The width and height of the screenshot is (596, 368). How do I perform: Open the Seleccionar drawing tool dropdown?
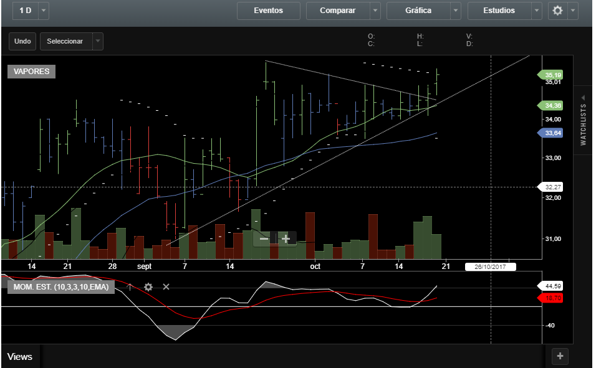point(97,41)
